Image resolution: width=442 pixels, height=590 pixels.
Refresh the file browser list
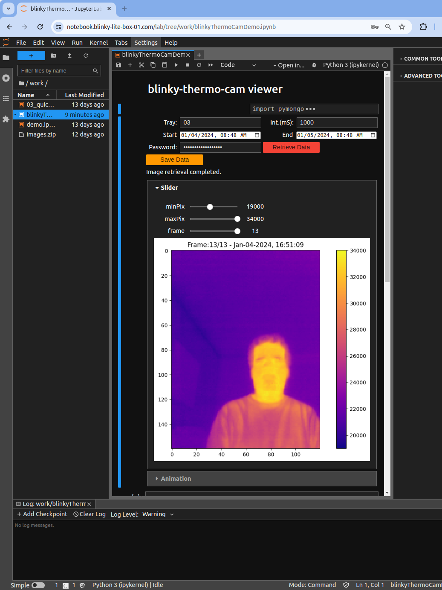pos(86,55)
